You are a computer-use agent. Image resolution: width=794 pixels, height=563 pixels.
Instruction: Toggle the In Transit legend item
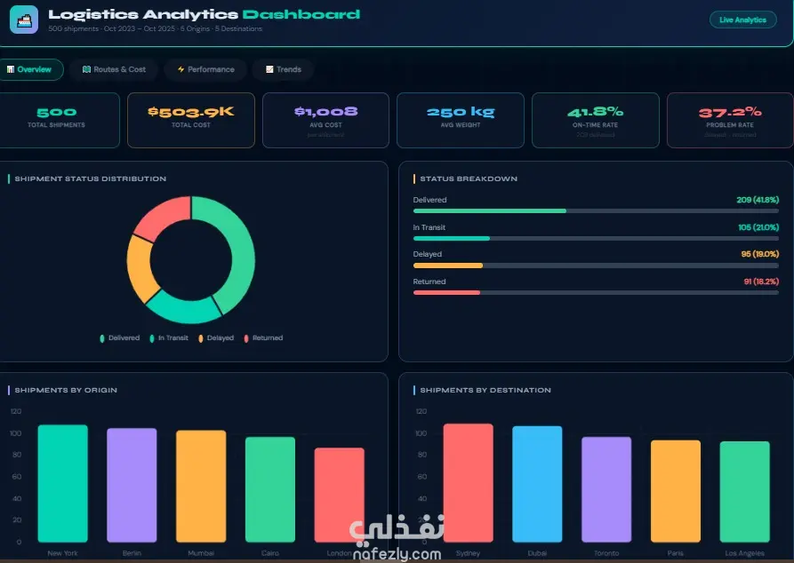pyautogui.click(x=169, y=338)
